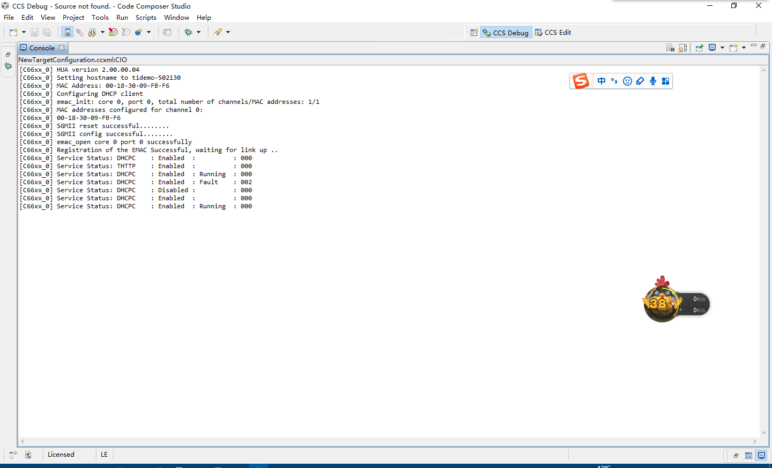The width and height of the screenshot is (772, 468).
Task: Click the blue sphere New Breakpoint icon
Action: point(138,32)
